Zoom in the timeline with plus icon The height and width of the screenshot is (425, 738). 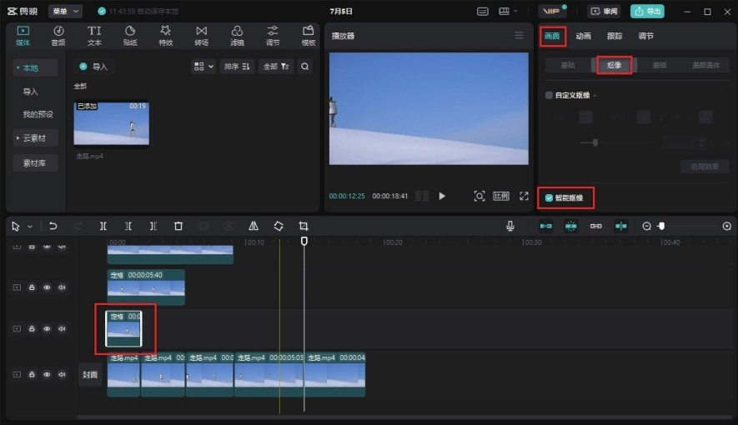click(726, 226)
